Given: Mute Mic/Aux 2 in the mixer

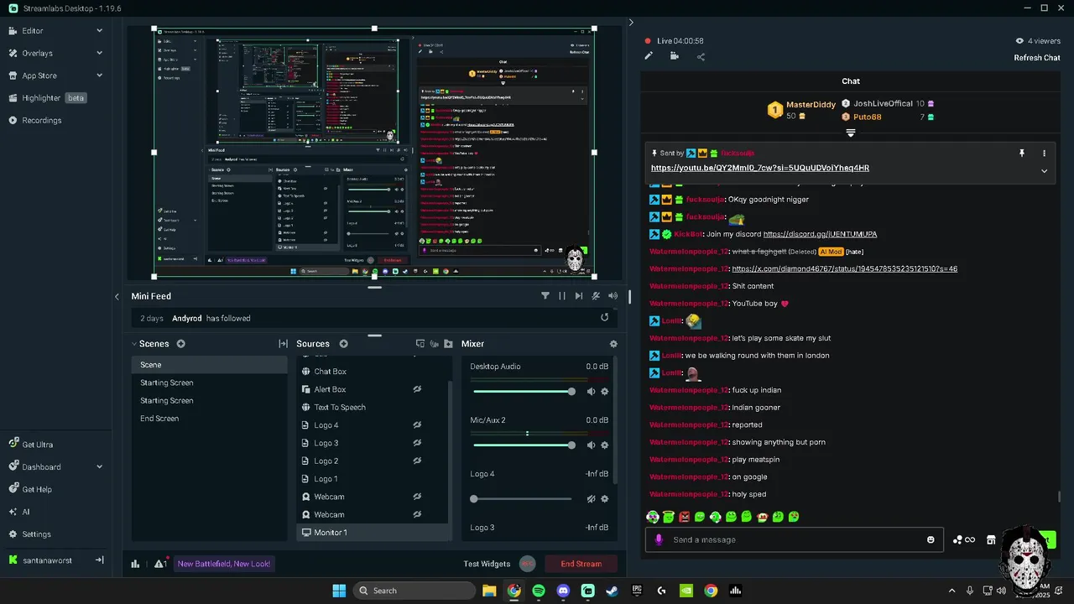Looking at the screenshot, I should click(591, 445).
